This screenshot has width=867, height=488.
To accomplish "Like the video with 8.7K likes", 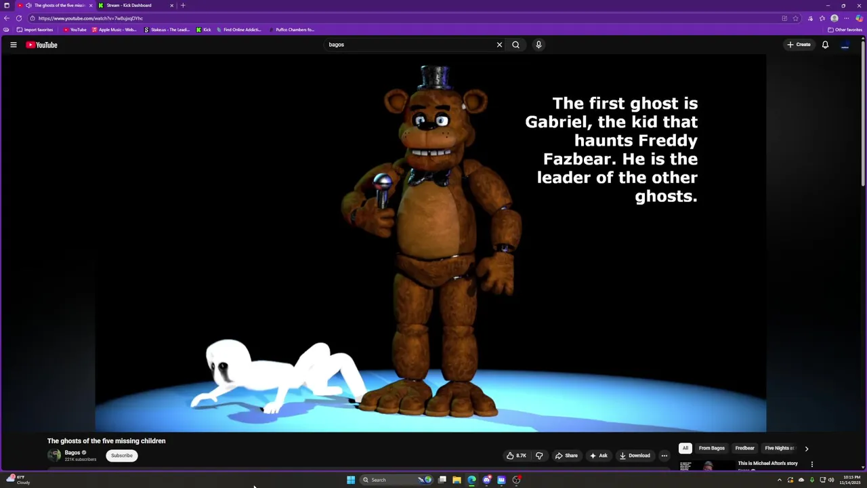I will pos(516,455).
